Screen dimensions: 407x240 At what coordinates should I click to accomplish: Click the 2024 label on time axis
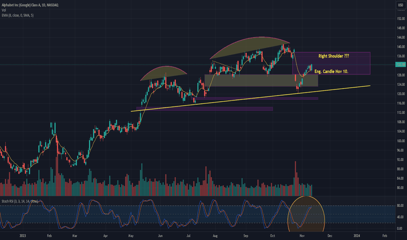[x=357, y=236]
